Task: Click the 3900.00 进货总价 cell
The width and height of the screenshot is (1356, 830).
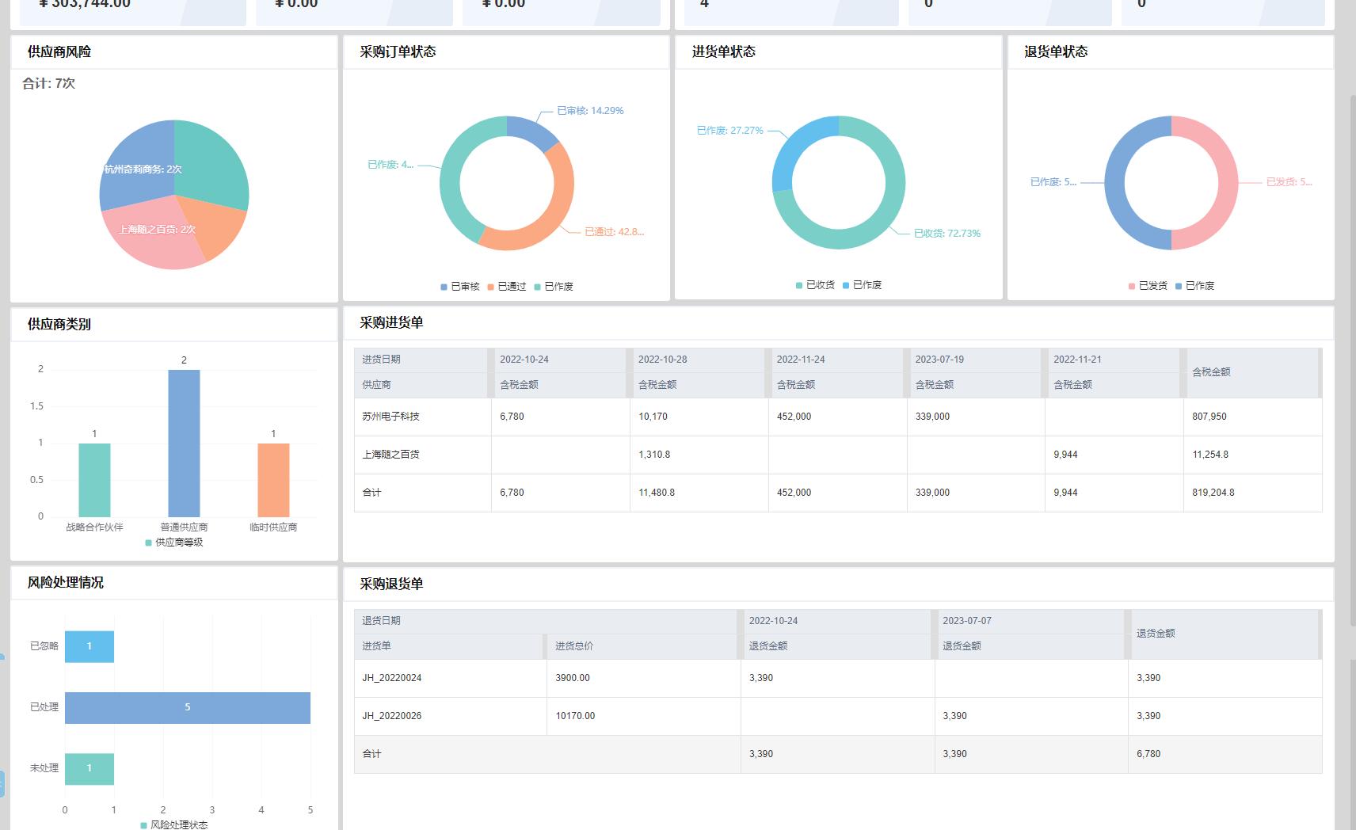Action: click(644, 678)
